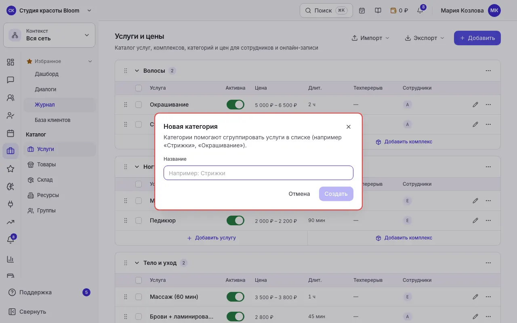517x323 pixels.
Task: Open clients people icon in left rail
Action: click(11, 98)
